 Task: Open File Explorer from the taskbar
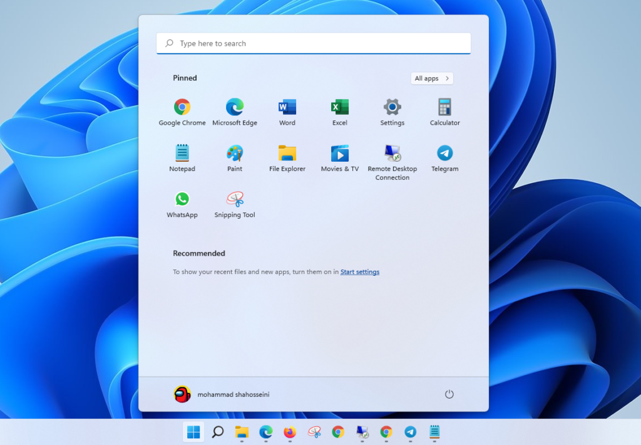pos(242,431)
